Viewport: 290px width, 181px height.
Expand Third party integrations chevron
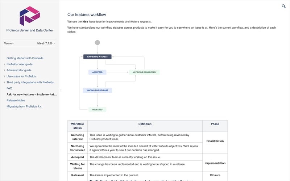[x=5, y=83]
